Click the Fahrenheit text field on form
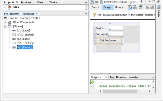The width and height of the screenshot is (163, 101). (116, 34)
